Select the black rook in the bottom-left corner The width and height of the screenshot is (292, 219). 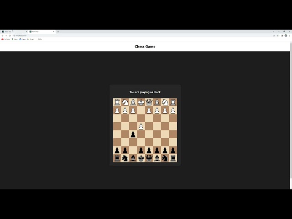click(117, 158)
